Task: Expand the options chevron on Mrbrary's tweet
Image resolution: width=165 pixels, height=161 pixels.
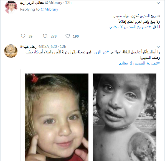Action: [158, 3]
